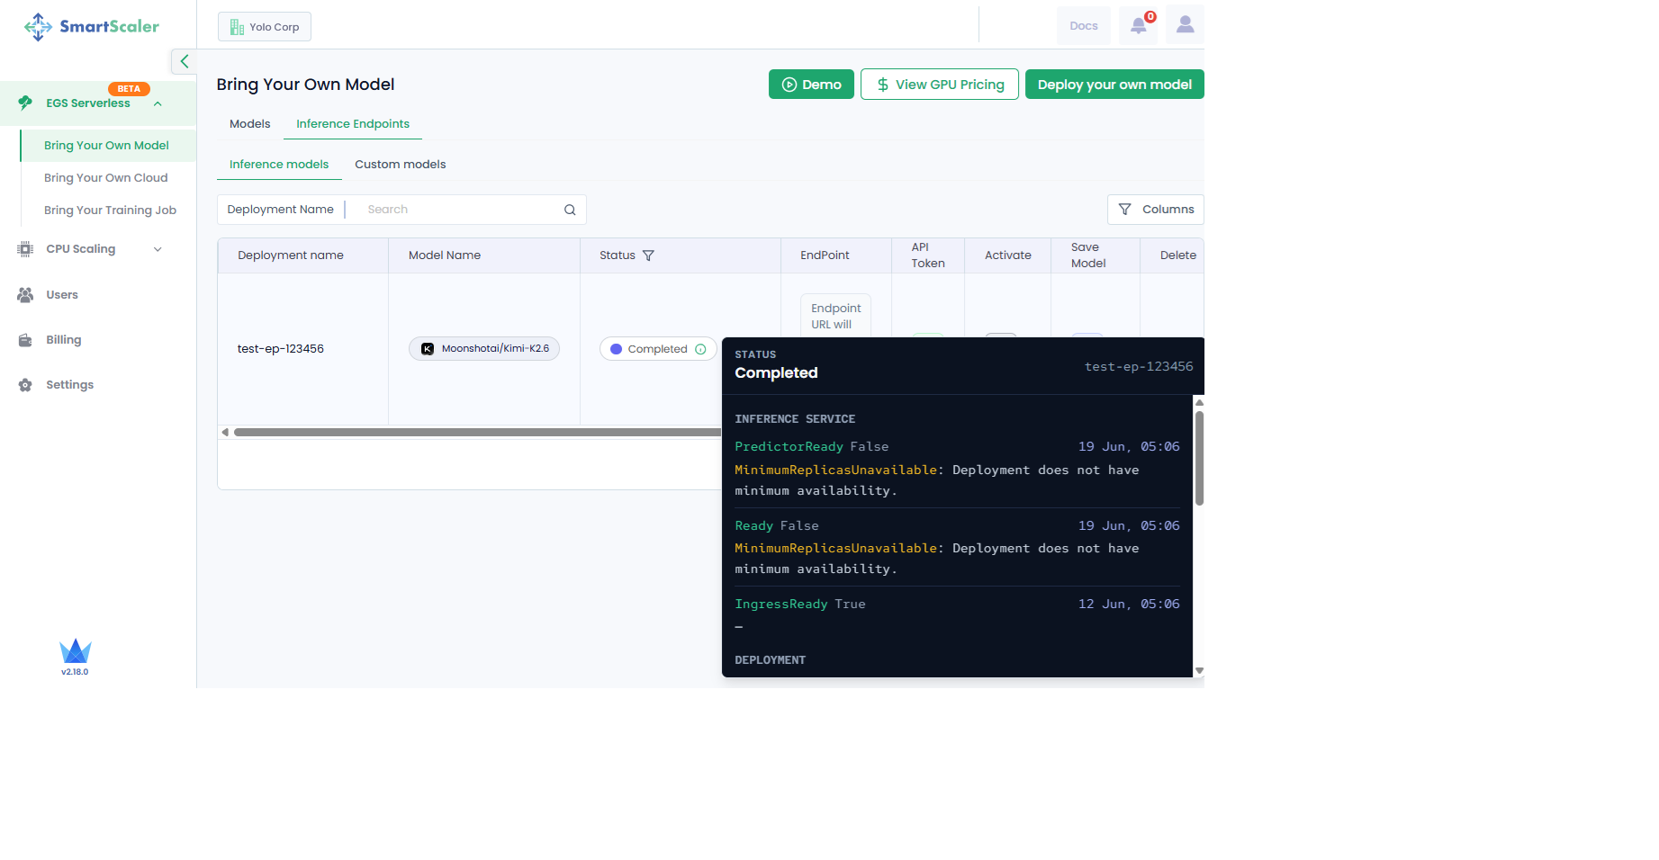Open the user profile avatar
This screenshot has width=1659, height=860.
tap(1185, 25)
